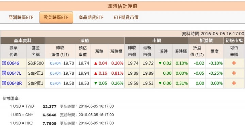Click the fund name S&P正2
245x128 pixels.
coord(36,73)
